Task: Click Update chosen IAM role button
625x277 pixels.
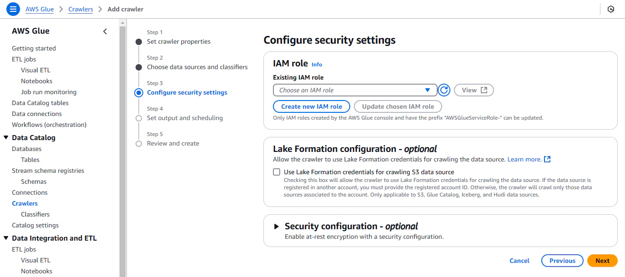Action: [398, 106]
